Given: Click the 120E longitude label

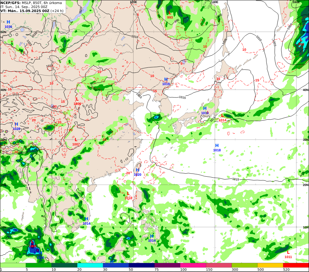Looking at the screenshot, I should pos(133,2).
